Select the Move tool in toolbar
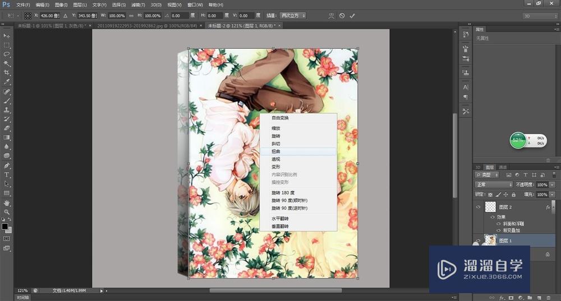 click(x=7, y=35)
